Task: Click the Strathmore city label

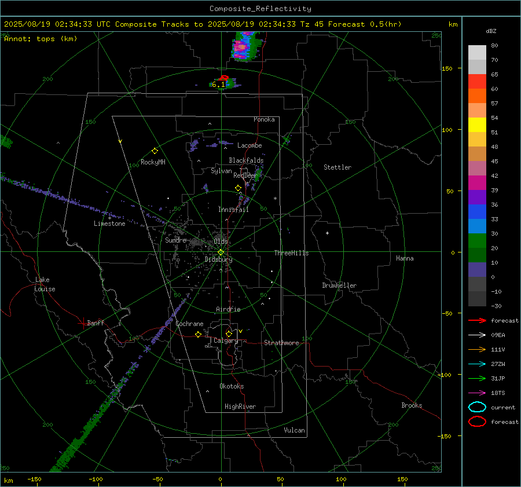Action: click(x=281, y=343)
